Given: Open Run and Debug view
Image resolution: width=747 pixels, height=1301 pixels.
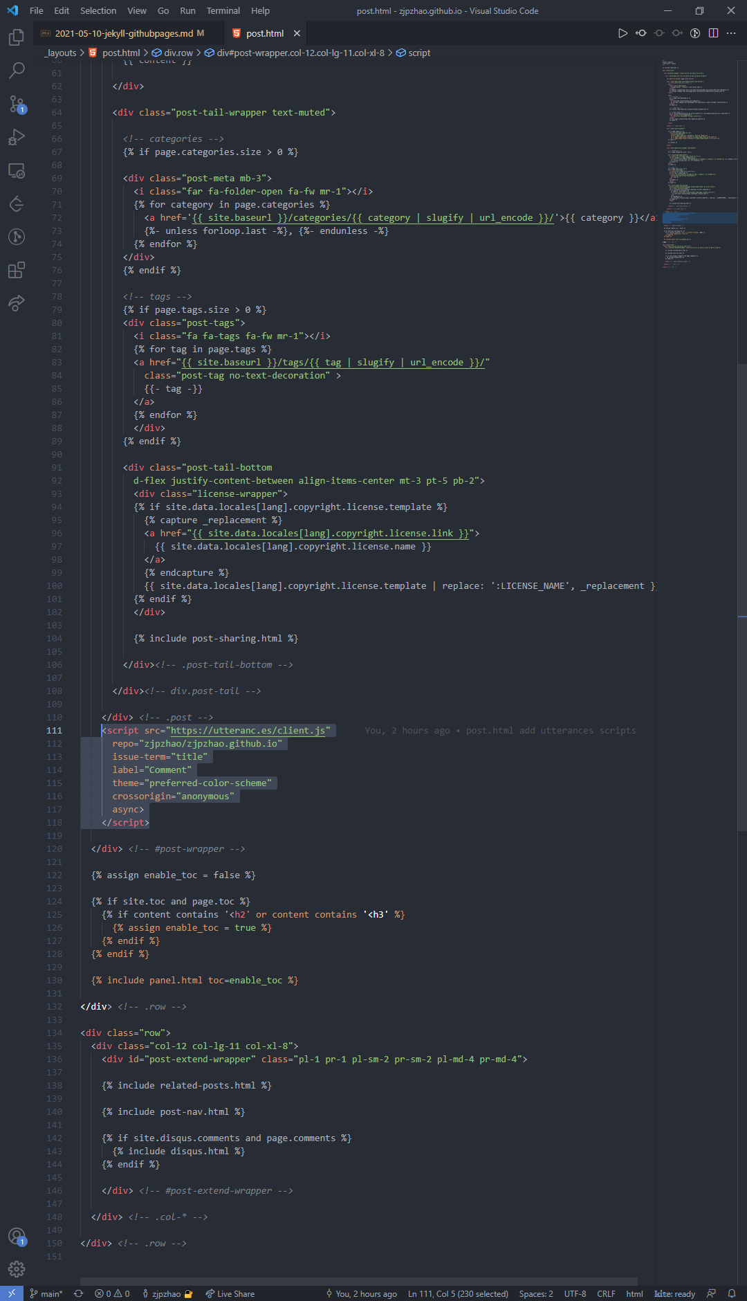Looking at the screenshot, I should 17,137.
